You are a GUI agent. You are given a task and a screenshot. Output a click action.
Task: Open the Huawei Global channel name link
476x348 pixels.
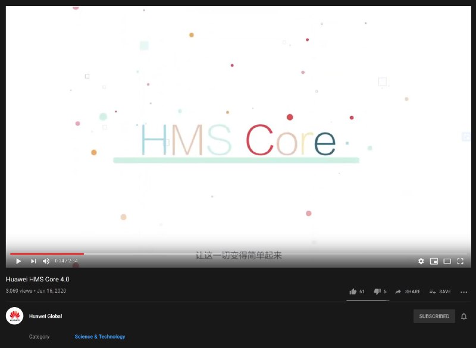(46, 316)
